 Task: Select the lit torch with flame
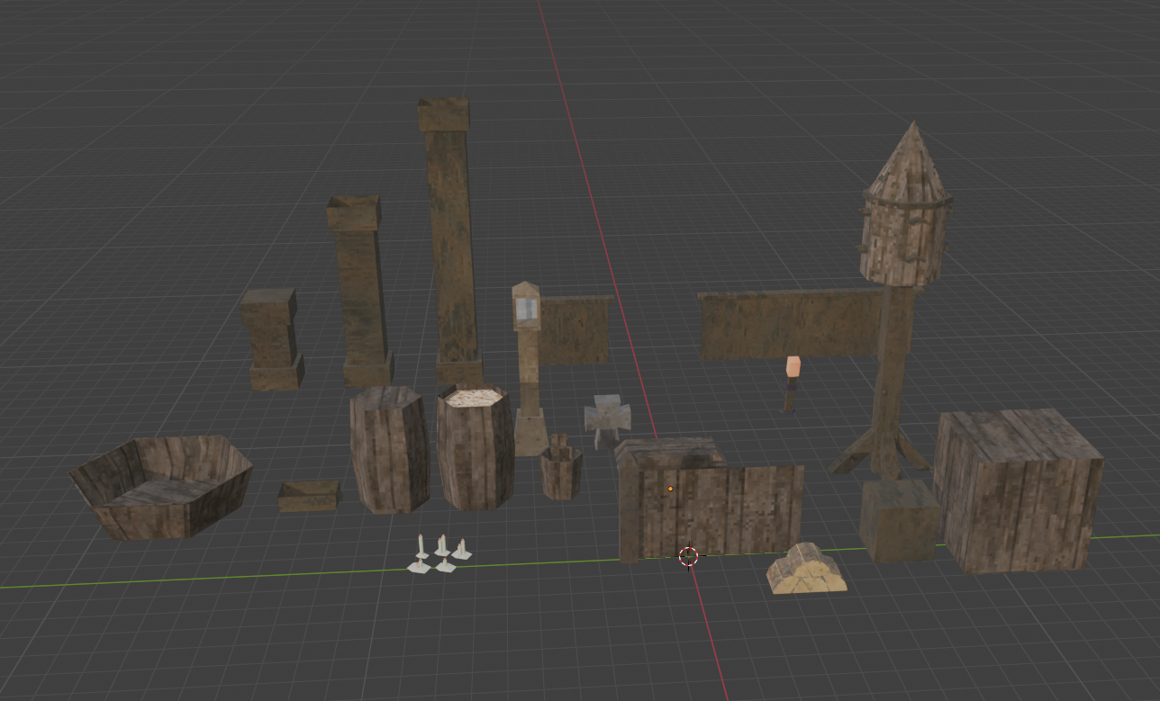click(x=792, y=383)
